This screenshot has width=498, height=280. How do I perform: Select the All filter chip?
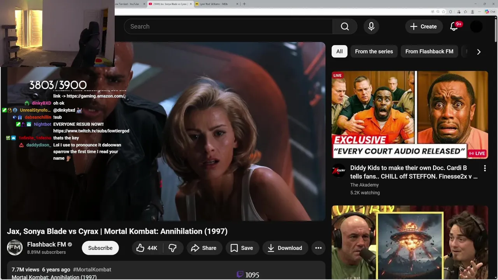coord(340,51)
